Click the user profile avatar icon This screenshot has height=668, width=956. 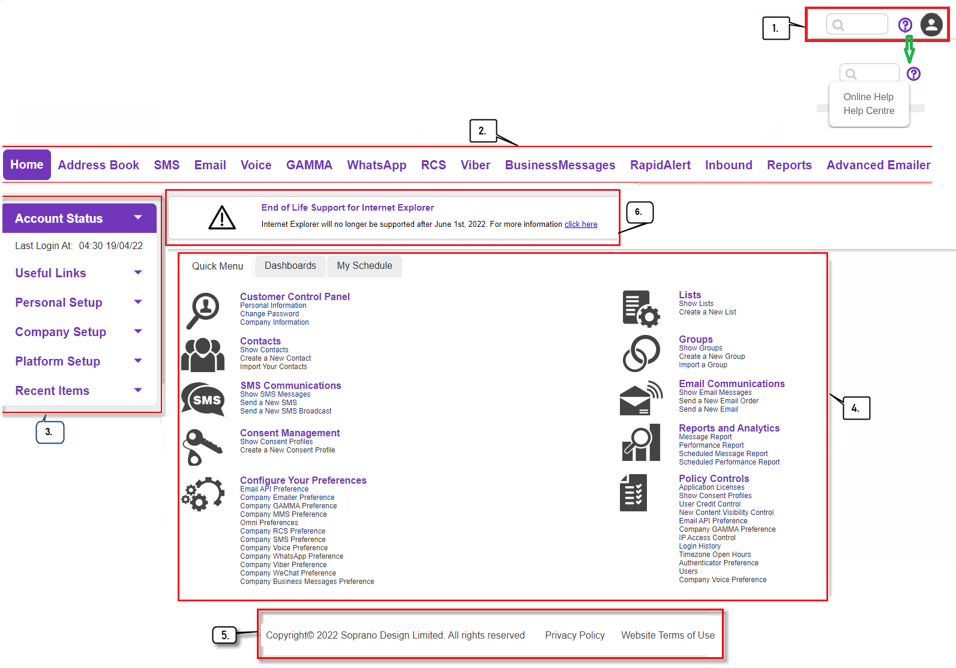(x=931, y=25)
